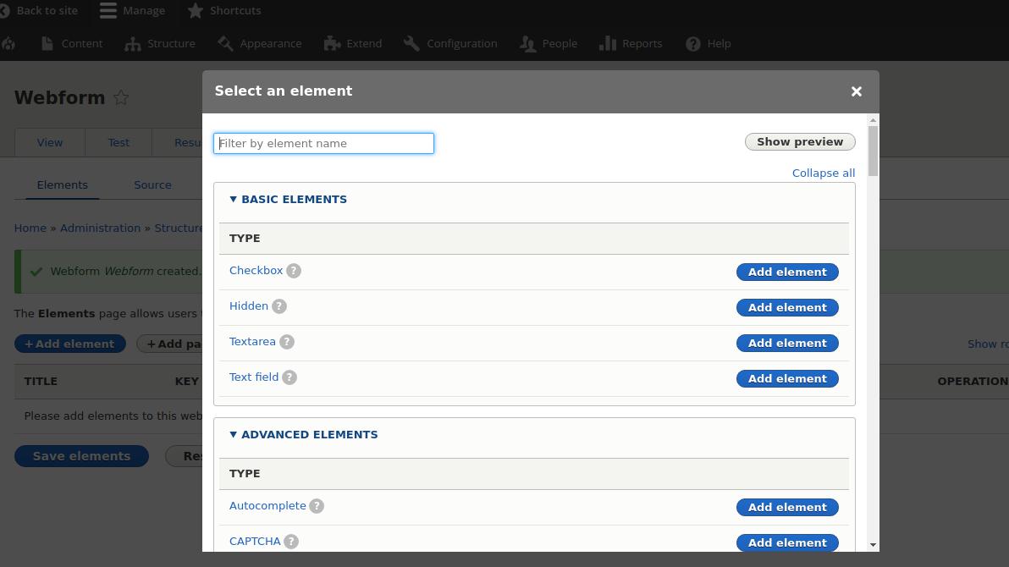Viewport: 1009px width, 567px height.
Task: Click the help icon beside CAPTCHA
Action: click(291, 542)
